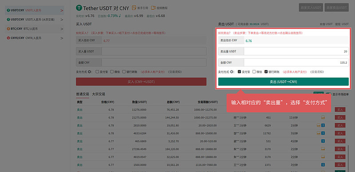
Task: Open 提现 USDT withdraw link
Action: 342,24
